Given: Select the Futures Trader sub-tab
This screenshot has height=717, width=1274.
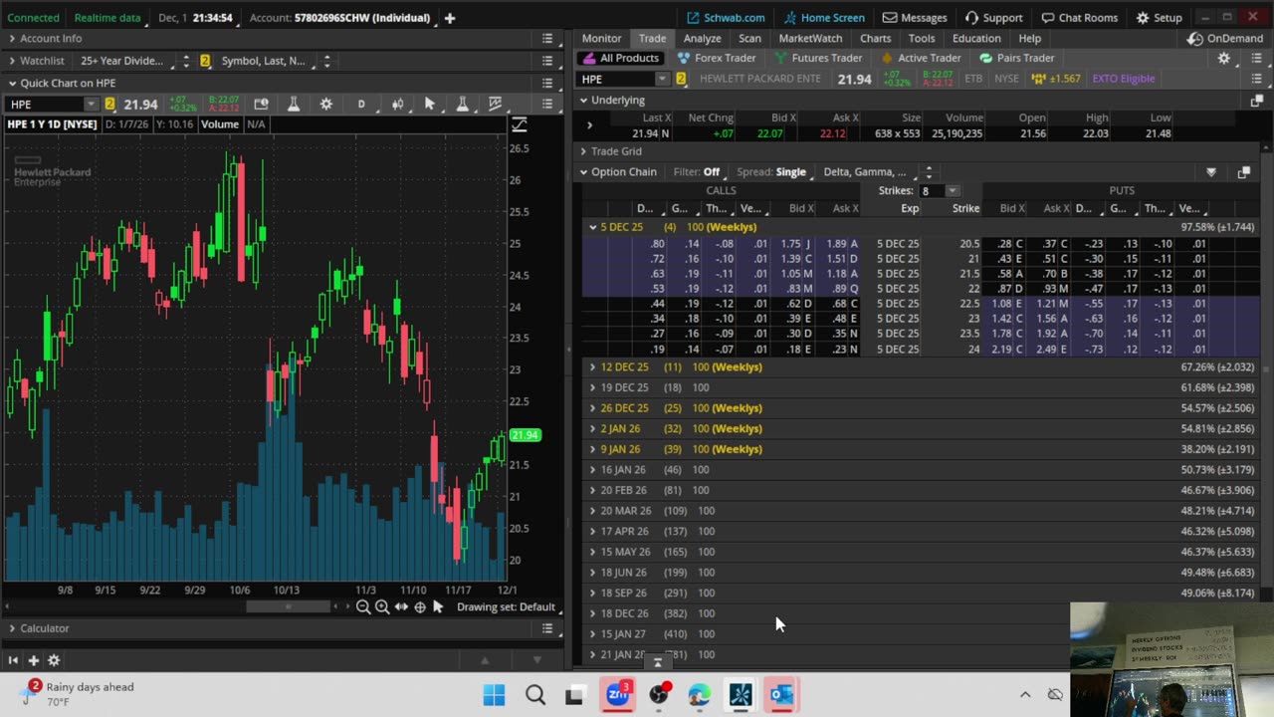Looking at the screenshot, I should [x=817, y=58].
